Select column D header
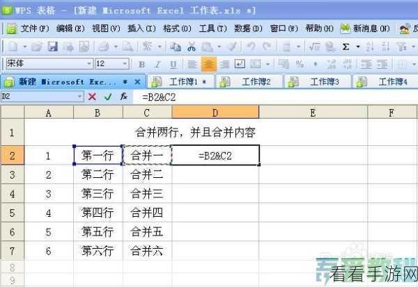Image resolution: width=418 pixels, height=287 pixels. point(215,113)
